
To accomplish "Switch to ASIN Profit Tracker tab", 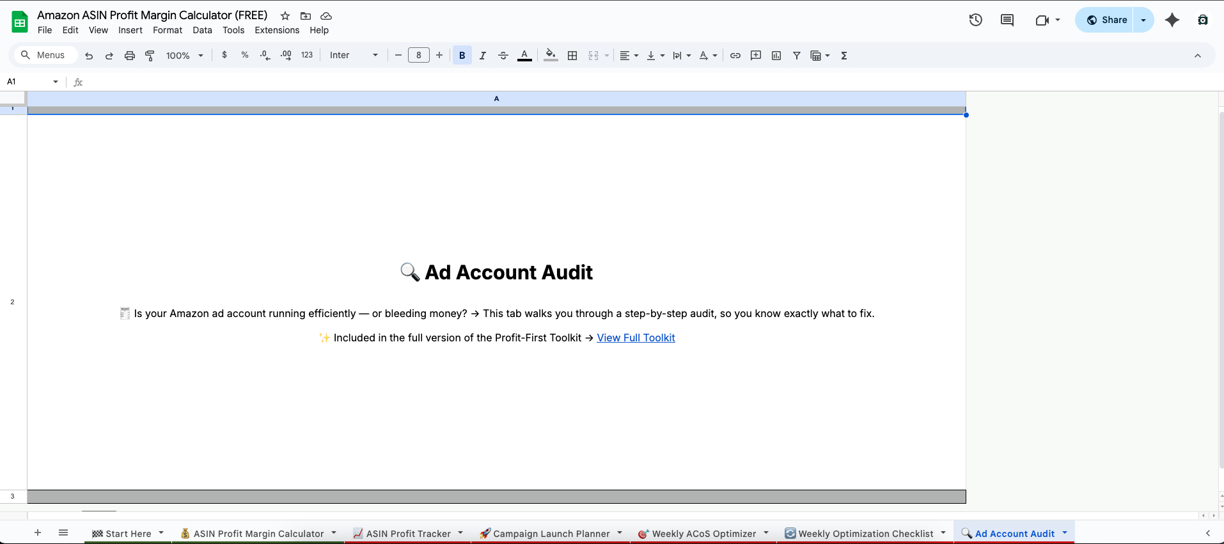I will click(408, 533).
